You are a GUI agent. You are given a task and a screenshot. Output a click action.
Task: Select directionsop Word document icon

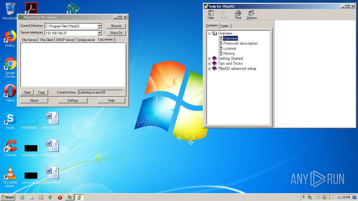52,121
